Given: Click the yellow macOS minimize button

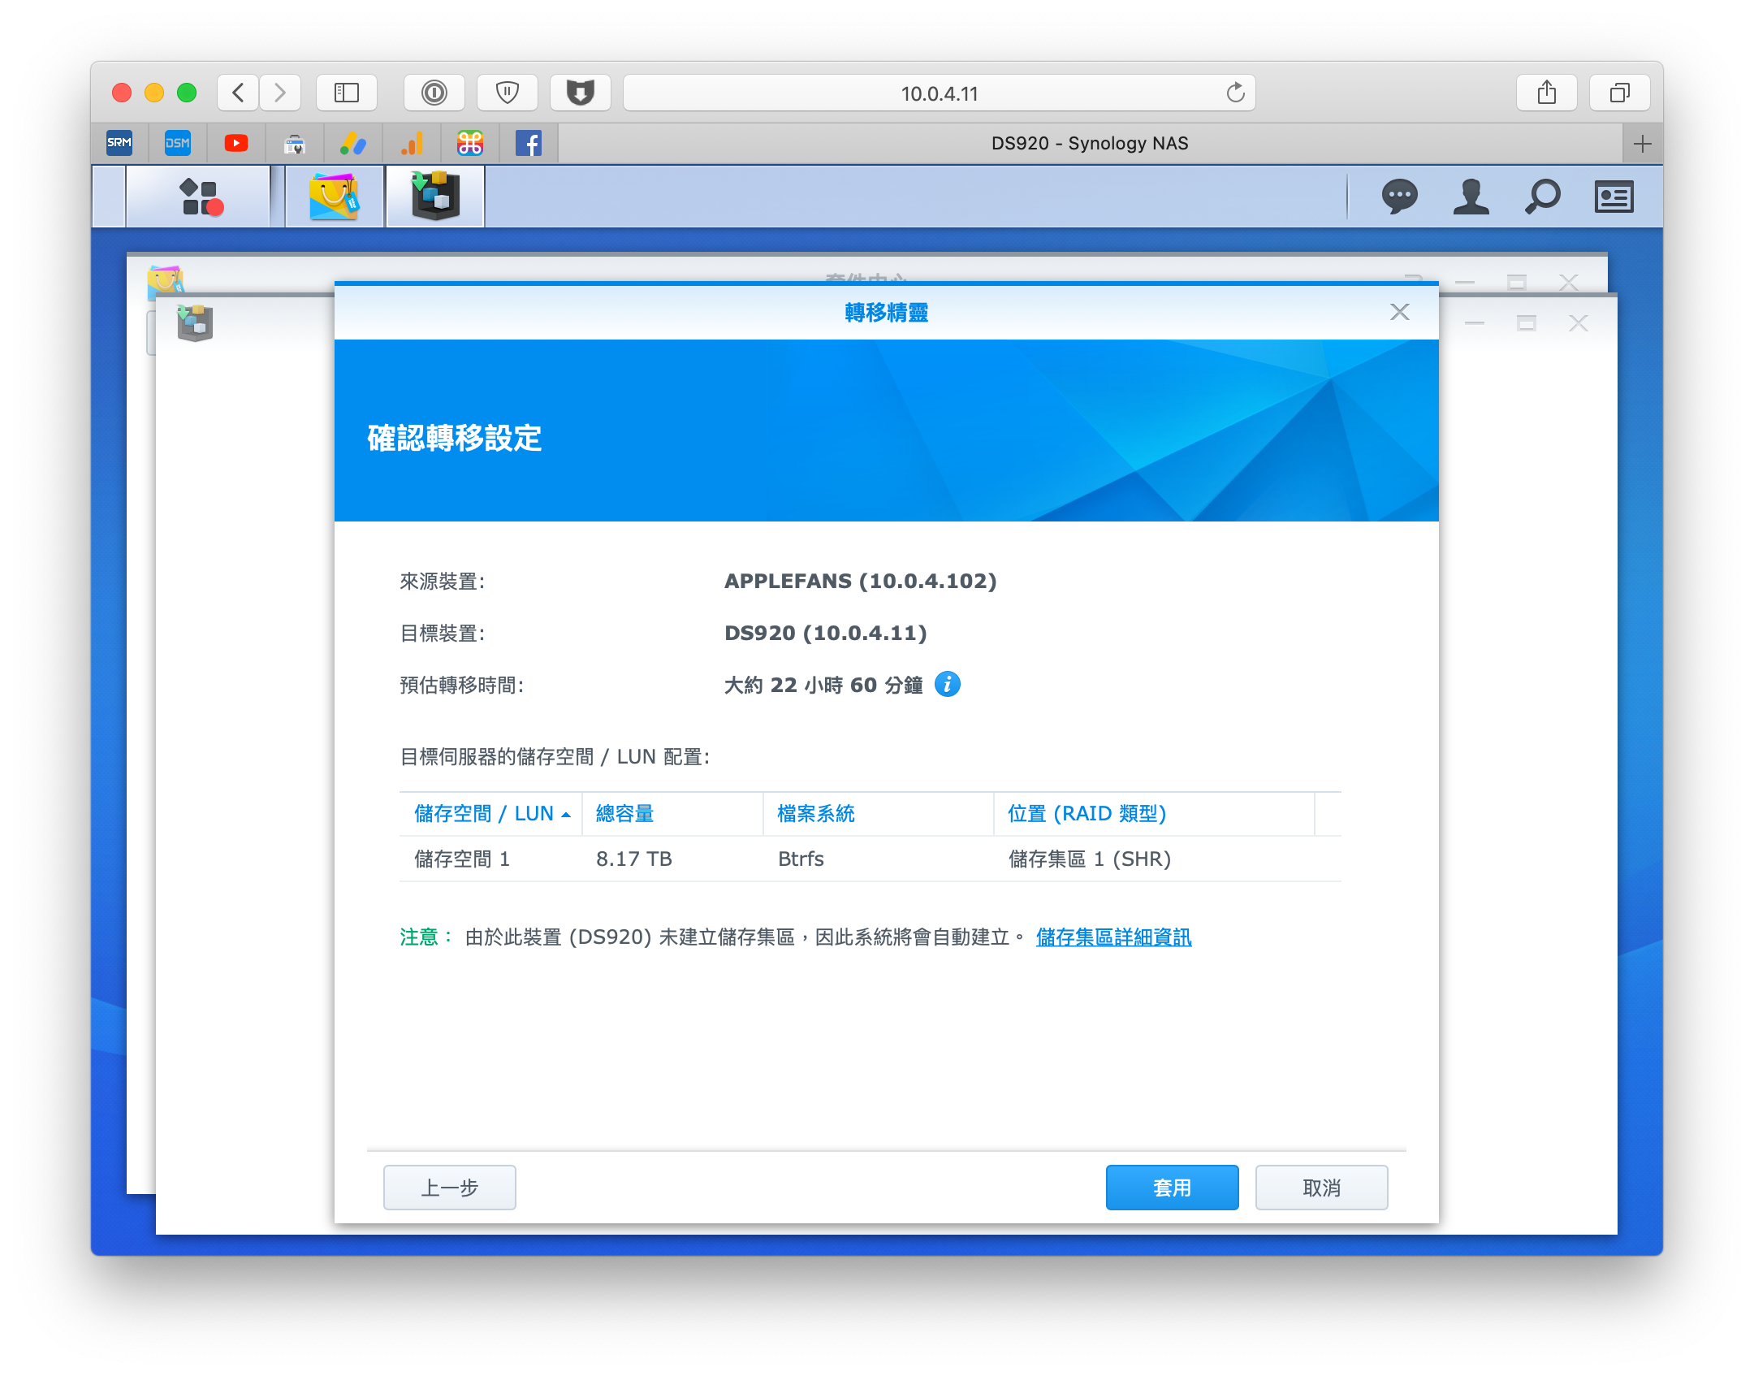Looking at the screenshot, I should (154, 93).
